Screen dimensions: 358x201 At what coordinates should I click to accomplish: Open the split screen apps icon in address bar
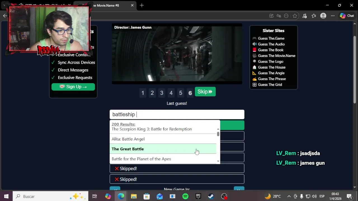point(271,16)
